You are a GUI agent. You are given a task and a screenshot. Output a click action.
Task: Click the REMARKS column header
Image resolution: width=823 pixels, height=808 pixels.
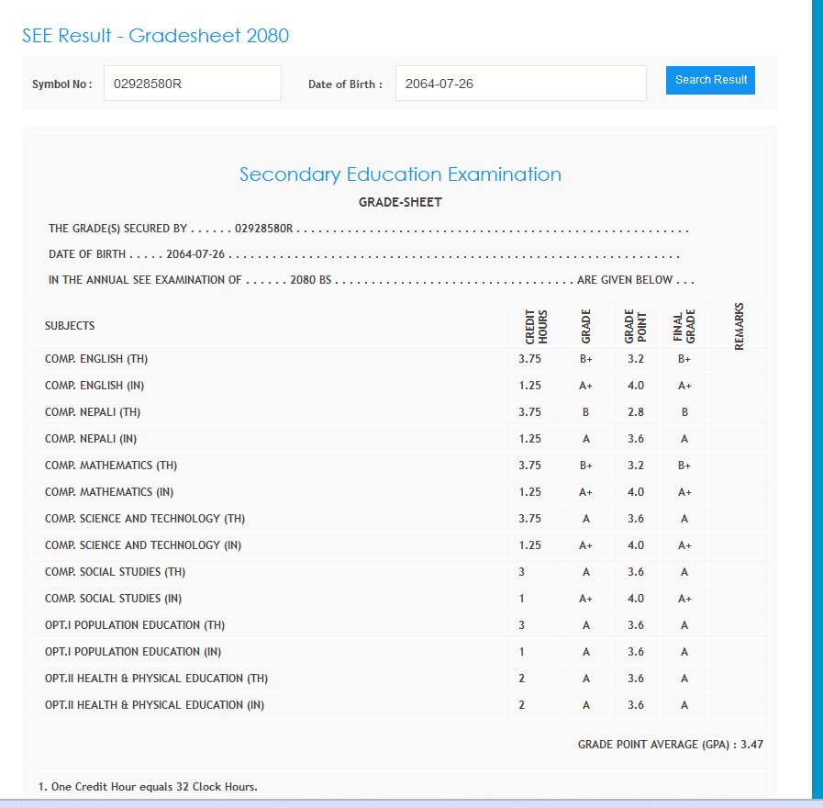click(x=740, y=326)
